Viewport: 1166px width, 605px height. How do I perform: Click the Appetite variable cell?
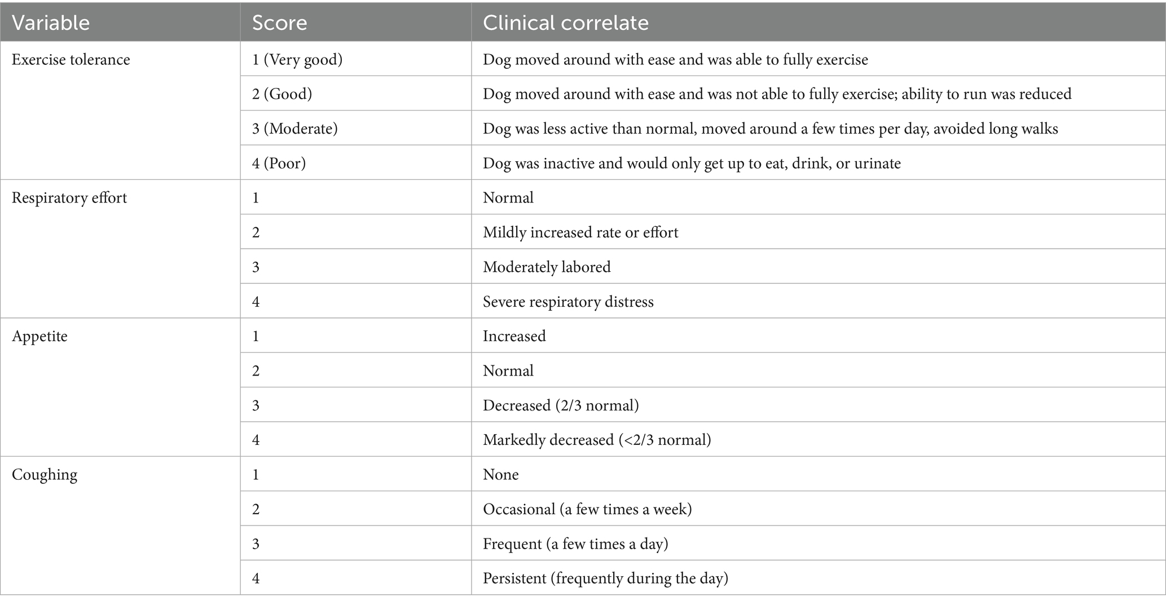[39, 336]
